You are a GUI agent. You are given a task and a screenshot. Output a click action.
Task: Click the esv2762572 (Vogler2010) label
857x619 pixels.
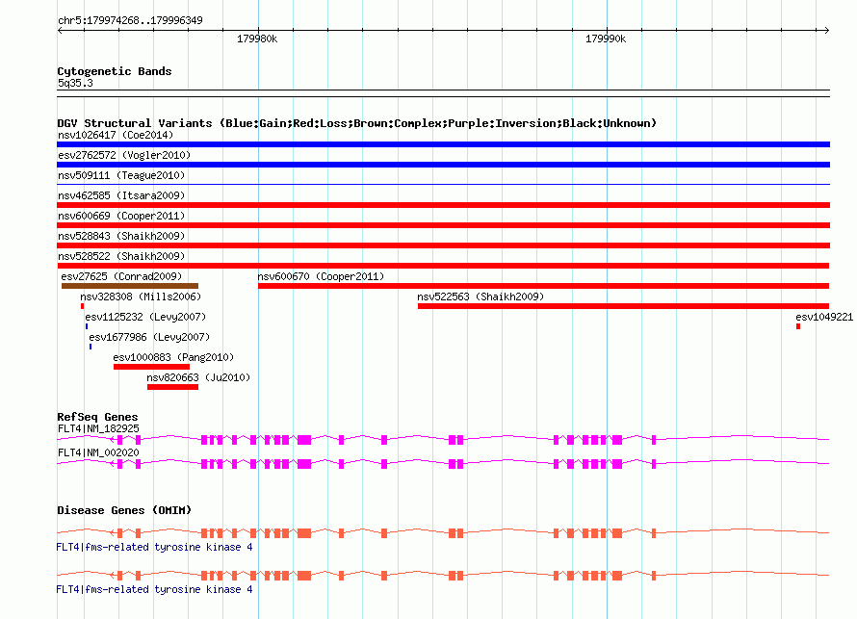[124, 155]
